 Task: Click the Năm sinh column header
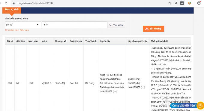click(x=33, y=41)
